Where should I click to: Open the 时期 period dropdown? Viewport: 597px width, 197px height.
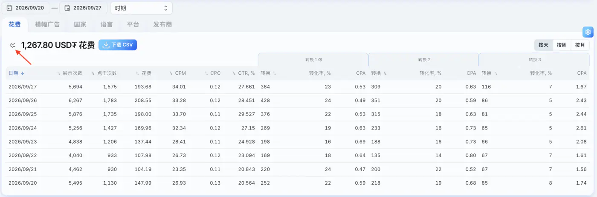142,8
